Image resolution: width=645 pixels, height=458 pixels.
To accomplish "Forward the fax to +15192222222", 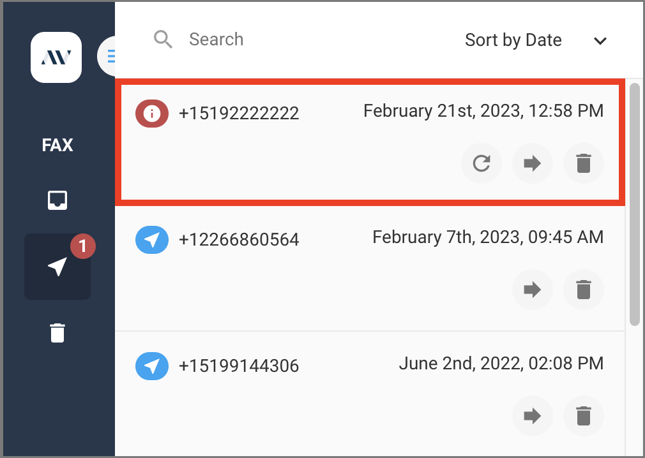I will [x=533, y=163].
